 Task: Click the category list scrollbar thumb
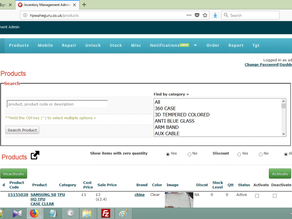coord(284,106)
